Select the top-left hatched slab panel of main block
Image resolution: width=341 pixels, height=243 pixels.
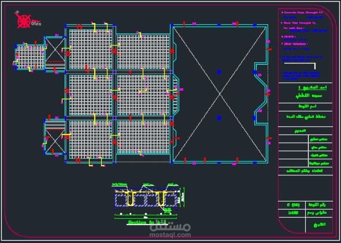point(91,49)
